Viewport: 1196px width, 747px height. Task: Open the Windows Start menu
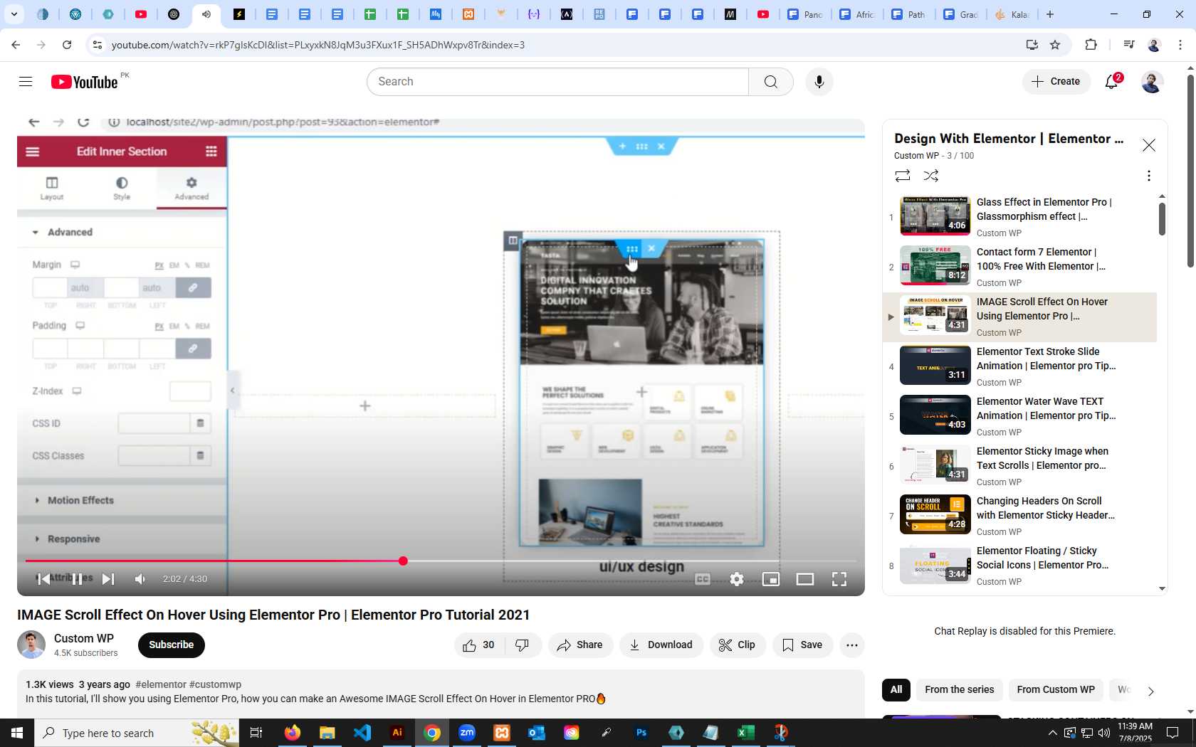click(x=17, y=733)
